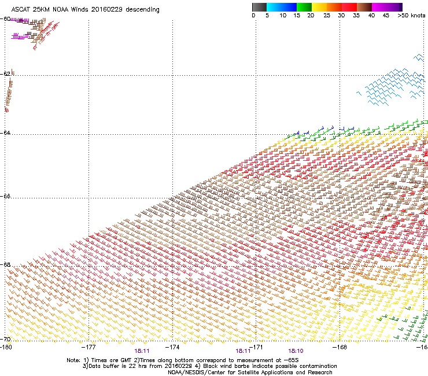Screen dimensions: 428x376
Task: Click the -171 longitude axis label
Action: tap(256, 347)
